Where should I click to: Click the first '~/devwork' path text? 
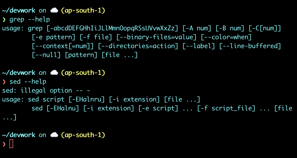(x=19, y=10)
